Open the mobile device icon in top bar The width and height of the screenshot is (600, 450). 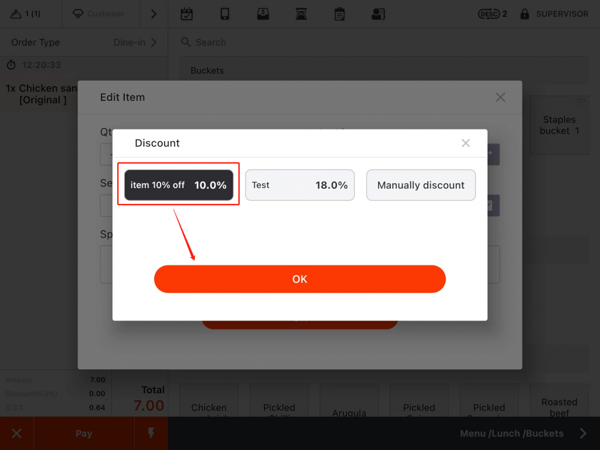[225, 14]
